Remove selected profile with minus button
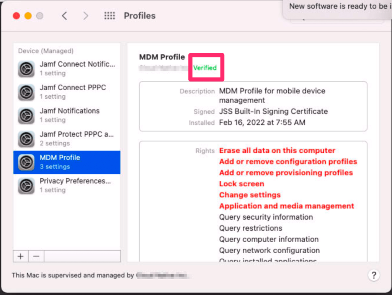The width and height of the screenshot is (392, 295). (x=36, y=256)
